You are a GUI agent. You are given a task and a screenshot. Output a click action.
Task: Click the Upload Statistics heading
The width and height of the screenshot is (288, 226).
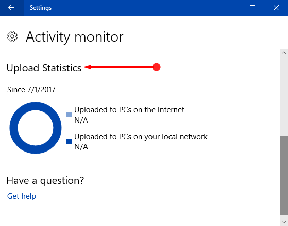(x=44, y=68)
